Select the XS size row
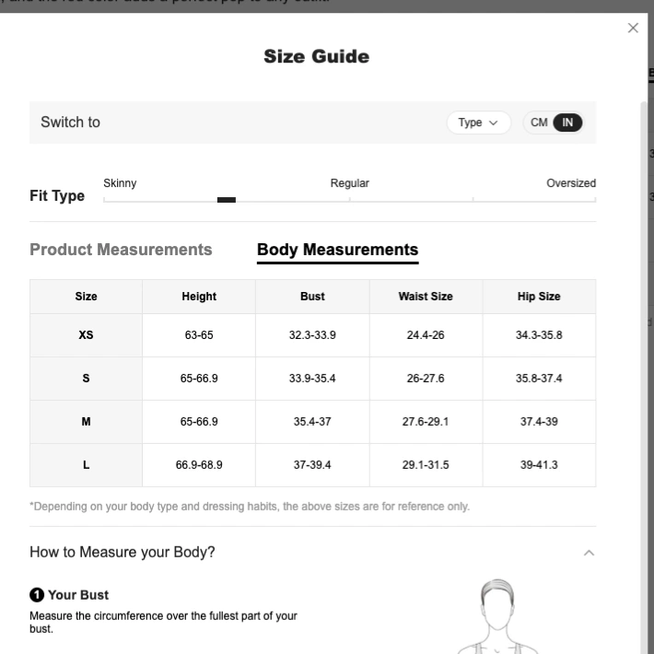Viewport: 654px width, 654px height. pyautogui.click(x=313, y=335)
